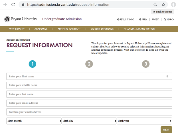Open the Academics menu
The height and width of the screenshot is (136, 178).
pos(41,29)
